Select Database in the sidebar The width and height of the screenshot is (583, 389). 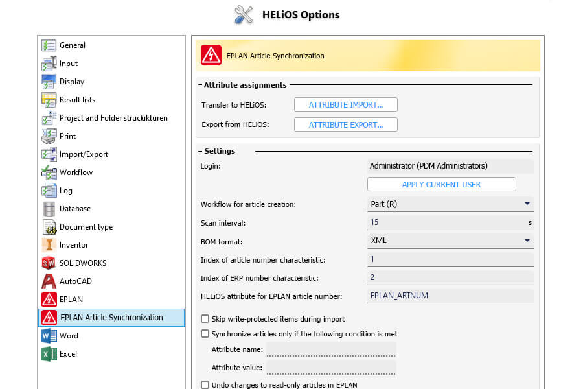point(75,209)
